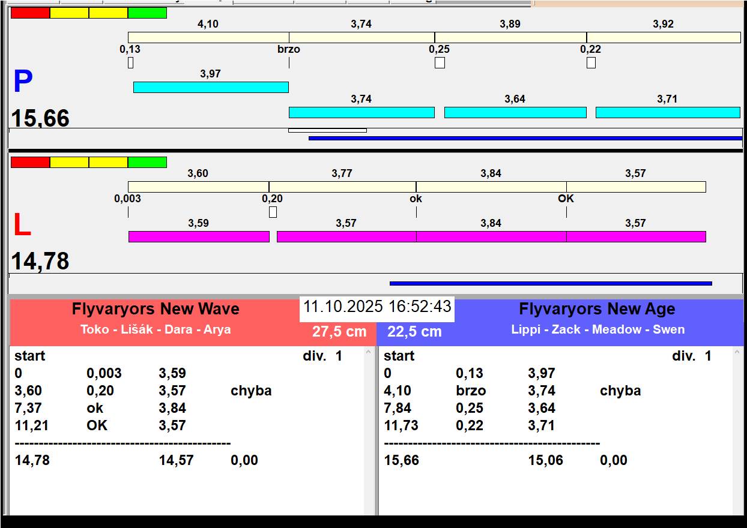The width and height of the screenshot is (747, 528).
Task: Click the blue letter P lane marker
Action: [23, 82]
